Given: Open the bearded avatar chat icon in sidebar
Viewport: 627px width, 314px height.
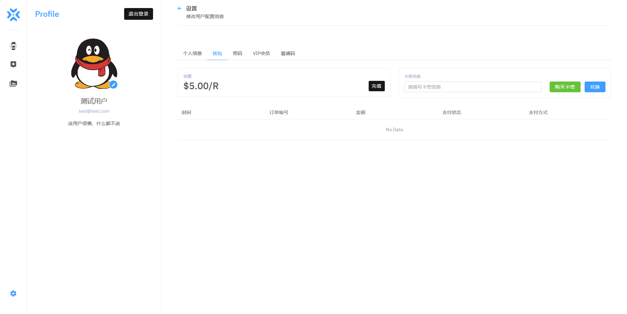Looking at the screenshot, I should tap(13, 46).
